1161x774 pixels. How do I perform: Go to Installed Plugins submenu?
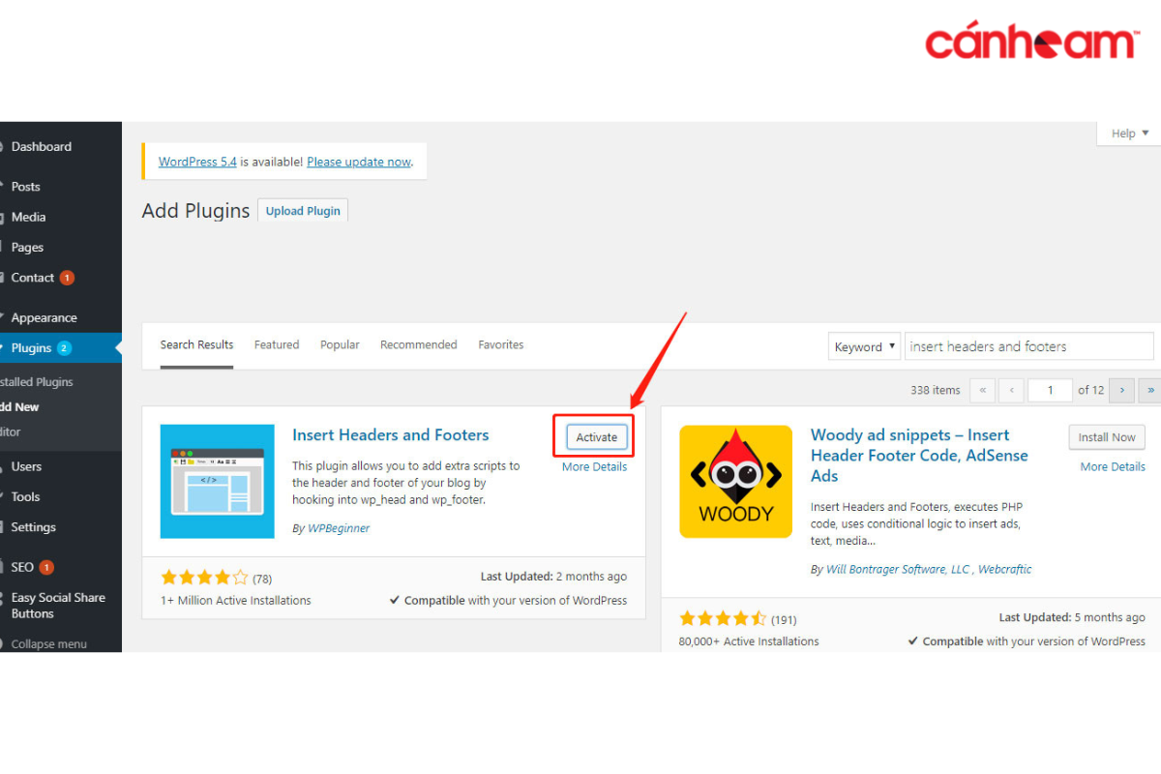[37, 382]
